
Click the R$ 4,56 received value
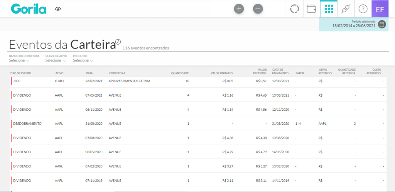pos(261,110)
